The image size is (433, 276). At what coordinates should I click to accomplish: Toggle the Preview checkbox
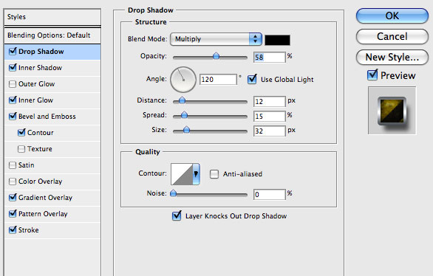(x=372, y=75)
